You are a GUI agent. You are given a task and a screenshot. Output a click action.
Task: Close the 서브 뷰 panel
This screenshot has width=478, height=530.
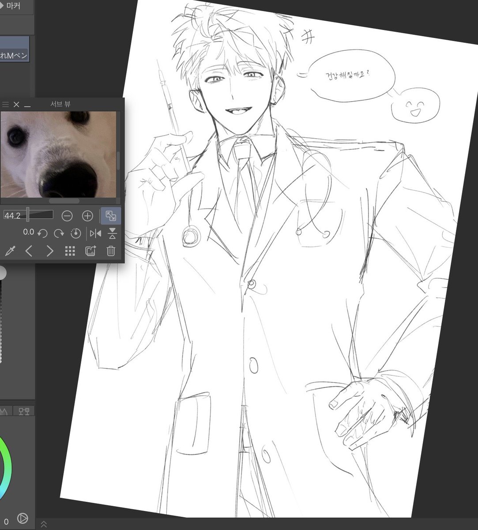[x=16, y=105]
